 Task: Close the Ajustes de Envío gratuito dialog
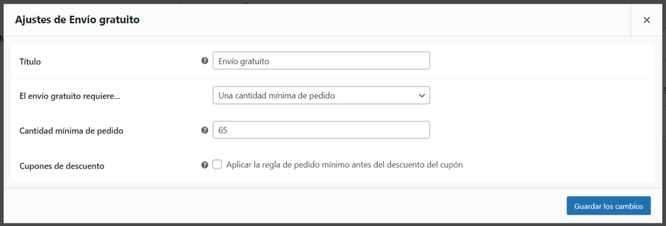point(647,20)
